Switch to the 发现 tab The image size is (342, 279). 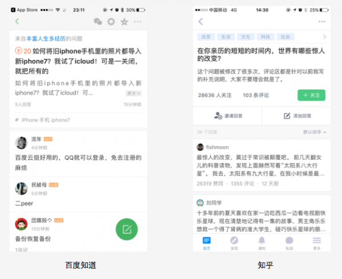coord(234,244)
